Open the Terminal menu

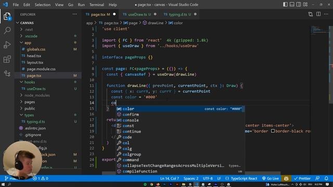coord(97,5)
